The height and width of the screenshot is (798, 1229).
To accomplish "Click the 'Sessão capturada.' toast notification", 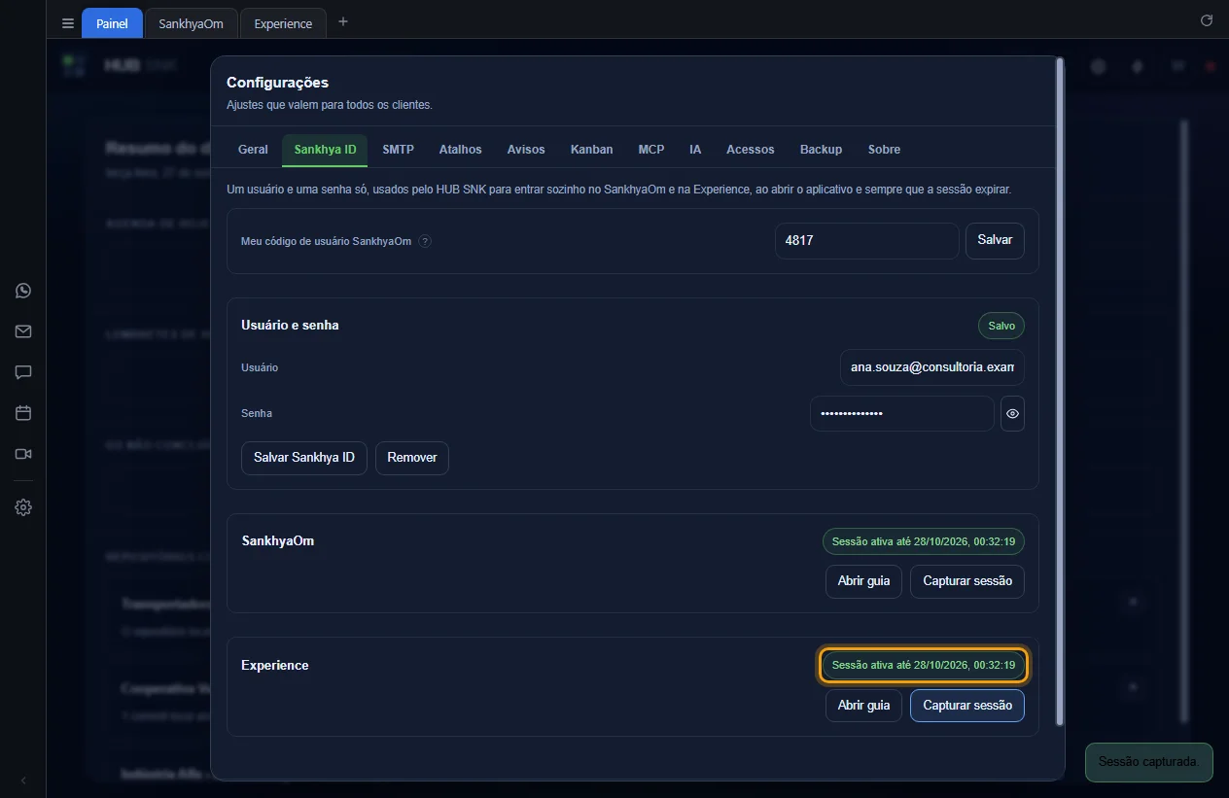I will [x=1149, y=762].
